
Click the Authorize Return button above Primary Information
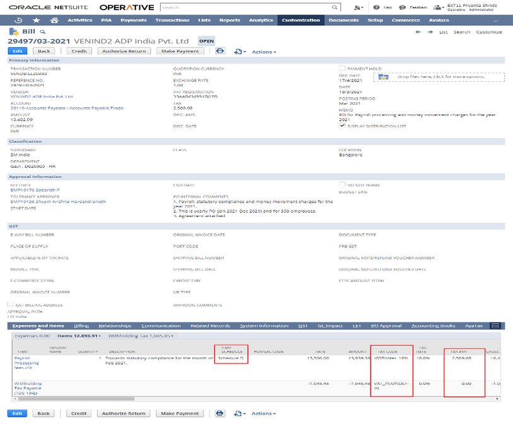point(124,51)
